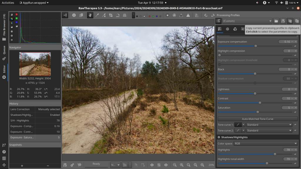301x169 pixels.
Task: Open Tone curve 2 type selector arrow
Action: 243,131
